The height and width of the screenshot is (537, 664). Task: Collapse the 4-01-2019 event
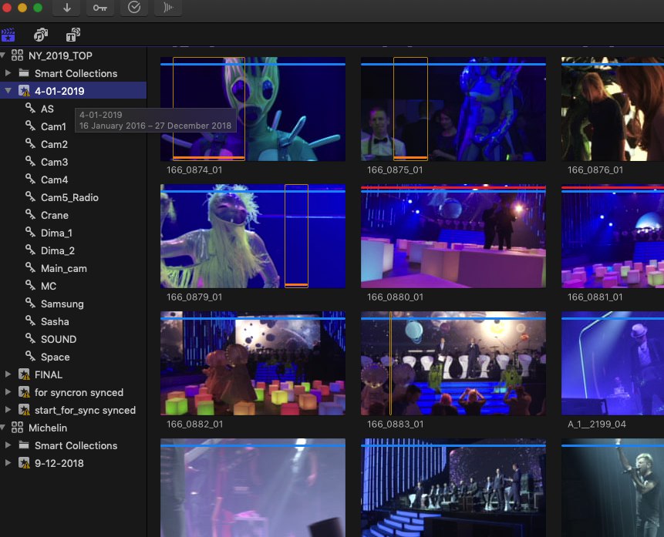pos(8,91)
